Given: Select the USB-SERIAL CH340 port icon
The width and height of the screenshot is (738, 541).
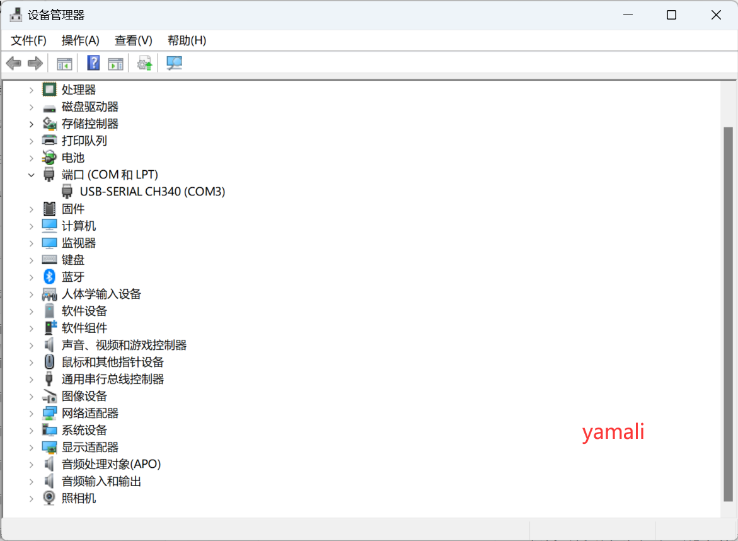Looking at the screenshot, I should tap(67, 192).
